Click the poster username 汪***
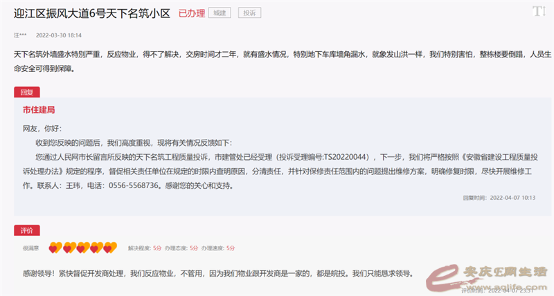 [21, 35]
